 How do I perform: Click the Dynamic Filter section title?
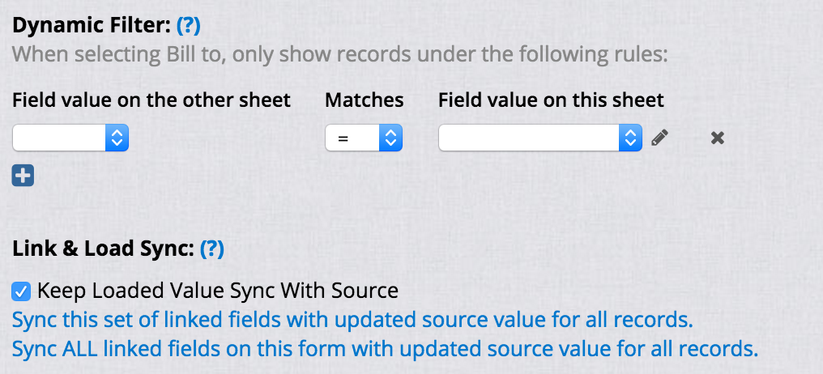(92, 25)
